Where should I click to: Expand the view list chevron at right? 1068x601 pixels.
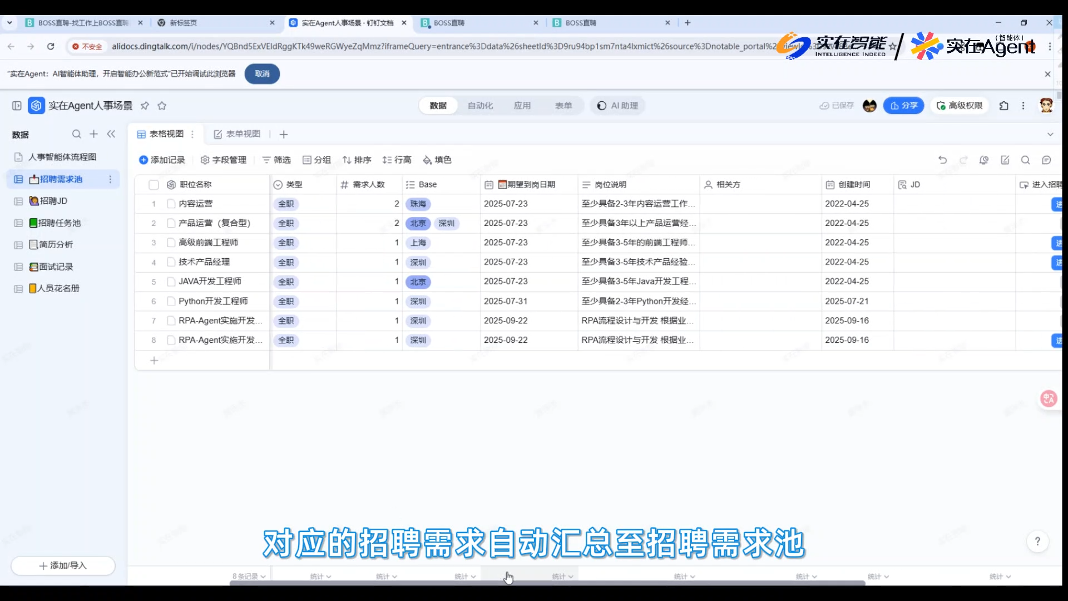pos(1050,134)
